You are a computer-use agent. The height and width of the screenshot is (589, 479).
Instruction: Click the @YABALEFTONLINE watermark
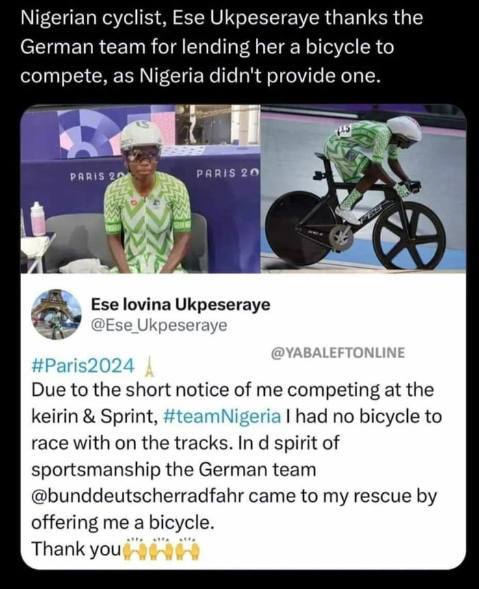click(338, 352)
